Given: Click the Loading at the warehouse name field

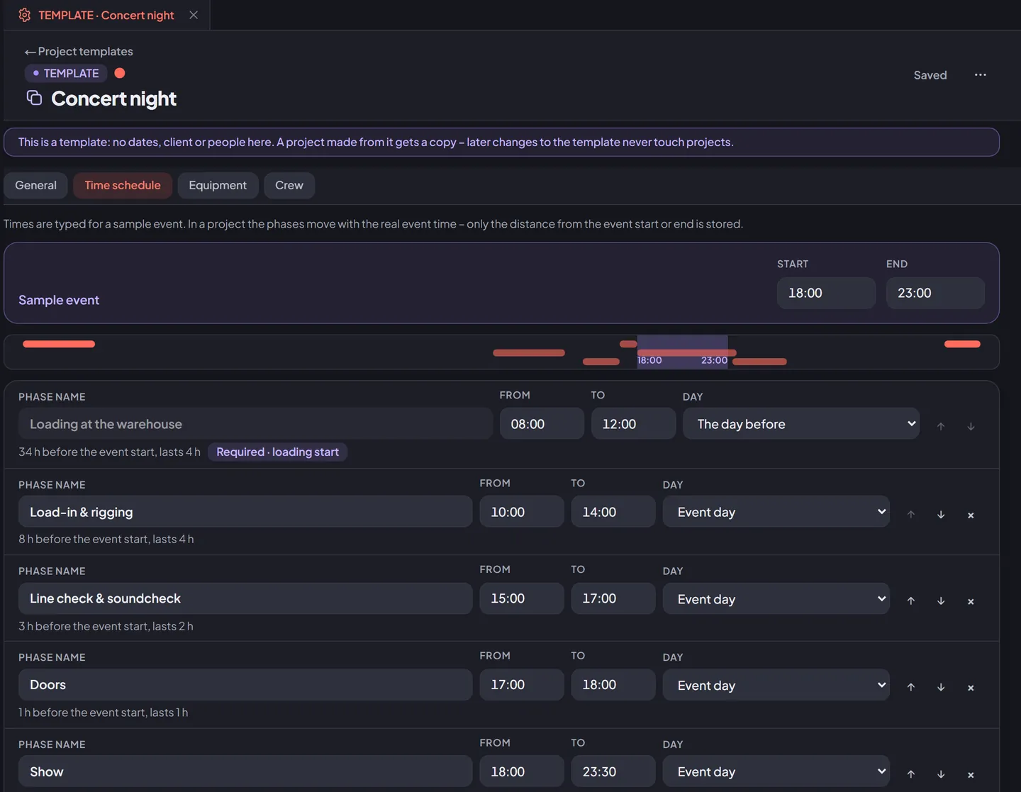Looking at the screenshot, I should click(255, 423).
